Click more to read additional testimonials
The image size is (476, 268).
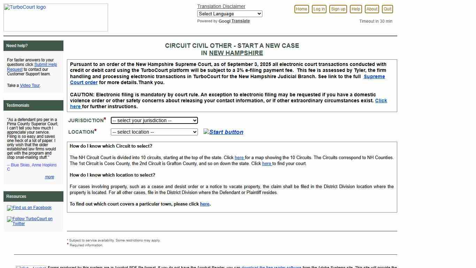49,177
